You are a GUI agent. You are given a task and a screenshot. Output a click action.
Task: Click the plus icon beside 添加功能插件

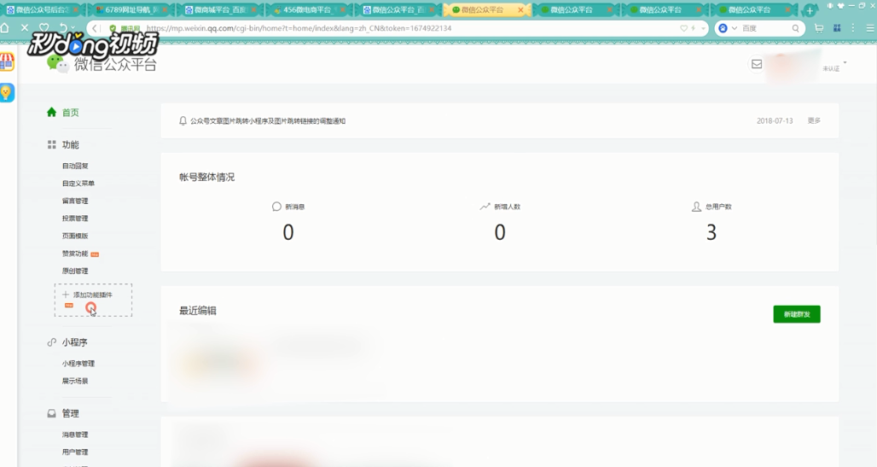tap(66, 295)
